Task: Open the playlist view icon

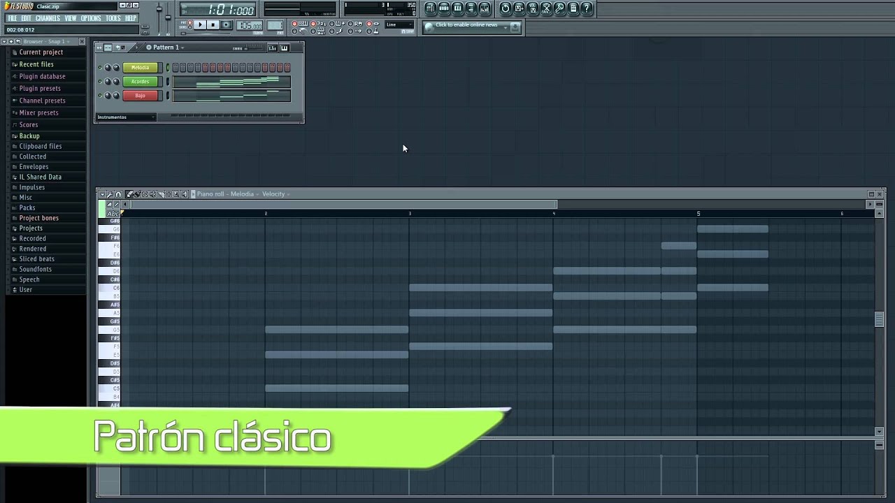Action: [x=431, y=8]
